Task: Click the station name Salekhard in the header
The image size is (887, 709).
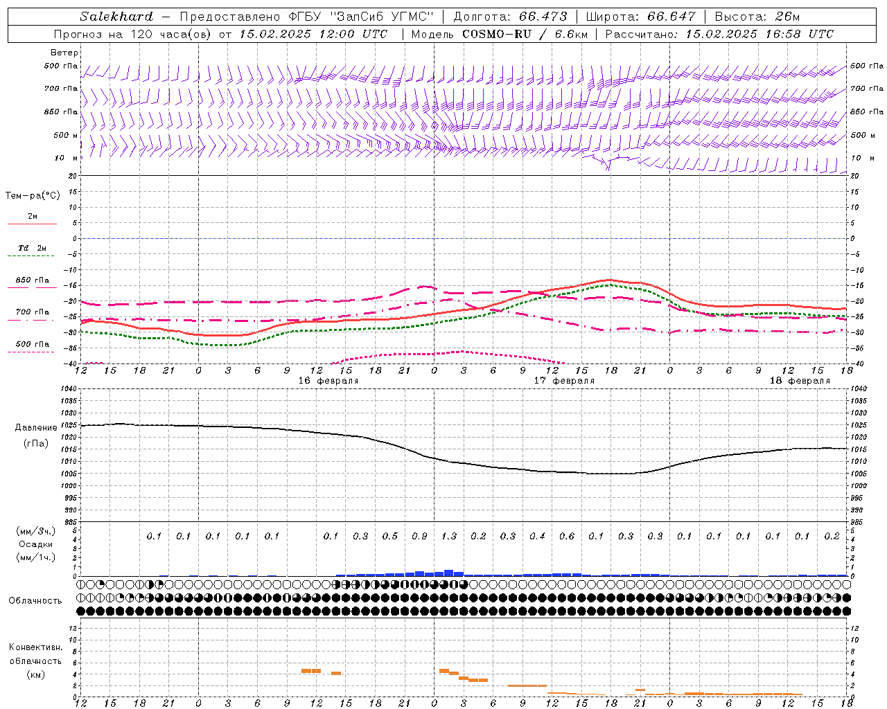Action: [x=116, y=17]
